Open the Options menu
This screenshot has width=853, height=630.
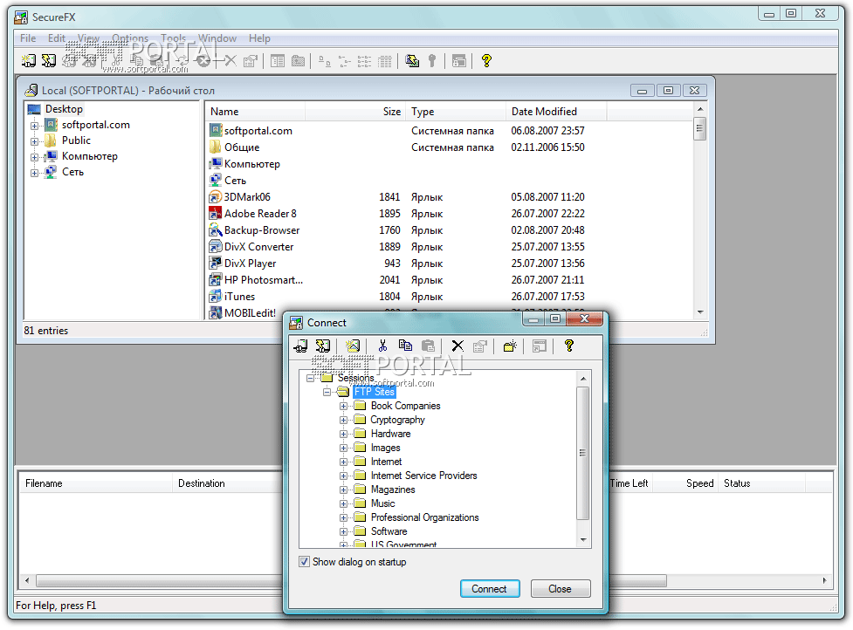[130, 38]
